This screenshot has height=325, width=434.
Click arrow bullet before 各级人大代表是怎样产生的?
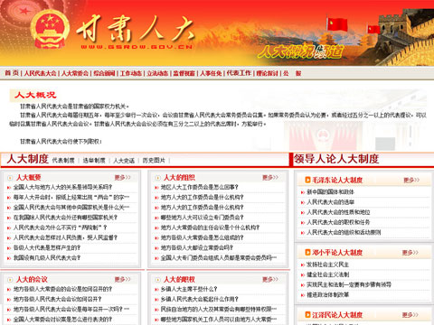pyautogui.click(x=9, y=248)
